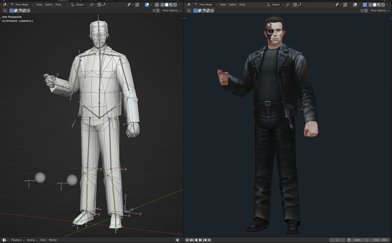Toggle X-ray in right viewport header

coord(365,5)
